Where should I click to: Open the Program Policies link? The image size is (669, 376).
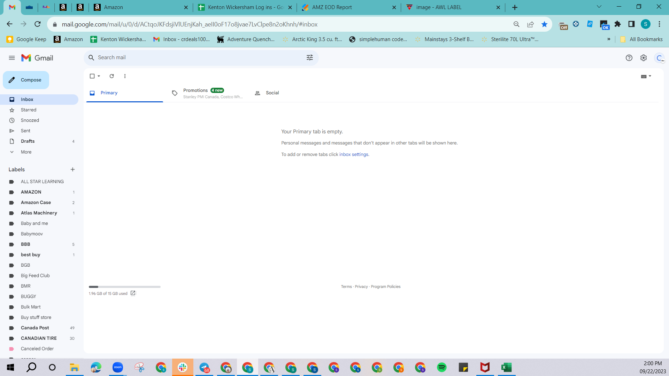pyautogui.click(x=386, y=287)
